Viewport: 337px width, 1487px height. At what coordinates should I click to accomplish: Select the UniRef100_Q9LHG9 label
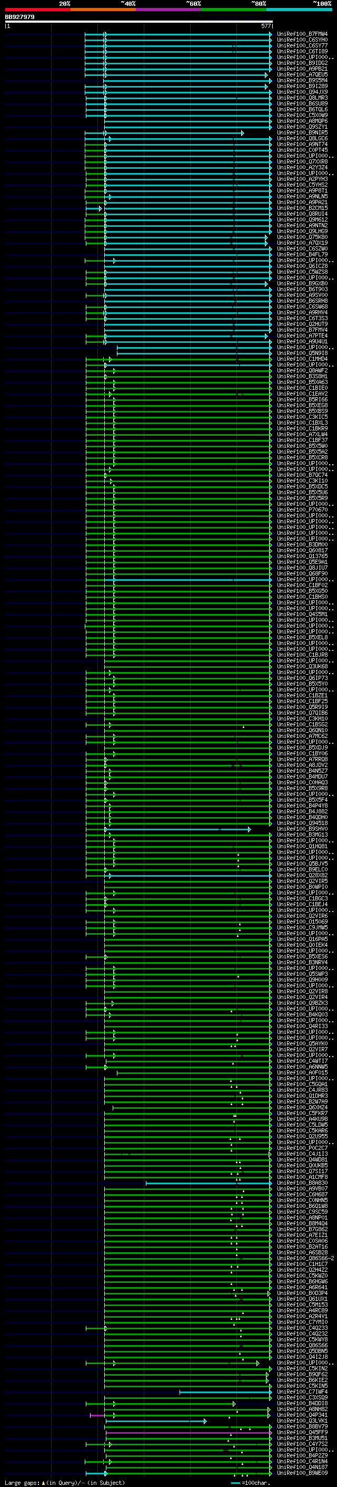(302, 232)
